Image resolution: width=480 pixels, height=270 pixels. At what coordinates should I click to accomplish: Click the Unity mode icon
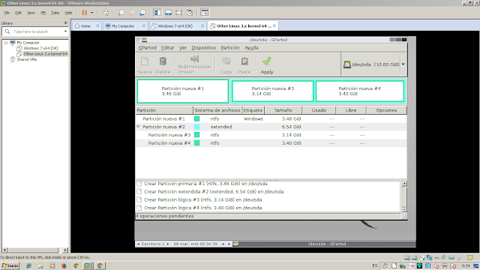tap(190, 13)
